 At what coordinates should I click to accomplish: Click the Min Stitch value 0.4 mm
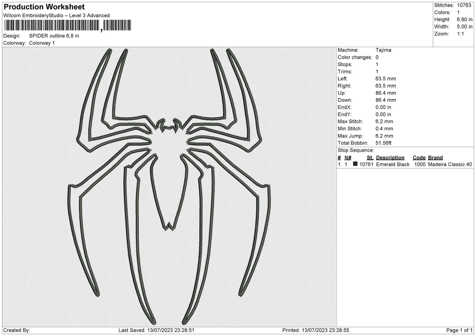(x=384, y=128)
